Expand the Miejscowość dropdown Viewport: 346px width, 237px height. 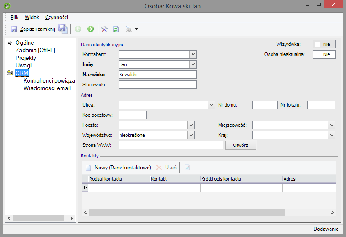pyautogui.click(x=332, y=125)
